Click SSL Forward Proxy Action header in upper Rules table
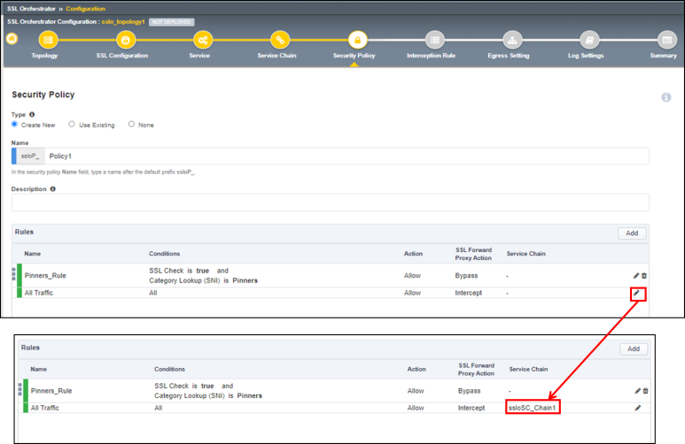This screenshot has width=685, height=444. coord(473,254)
